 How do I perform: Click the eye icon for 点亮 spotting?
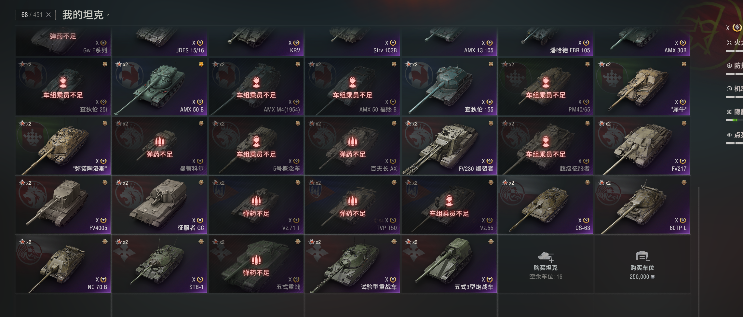[x=729, y=135]
